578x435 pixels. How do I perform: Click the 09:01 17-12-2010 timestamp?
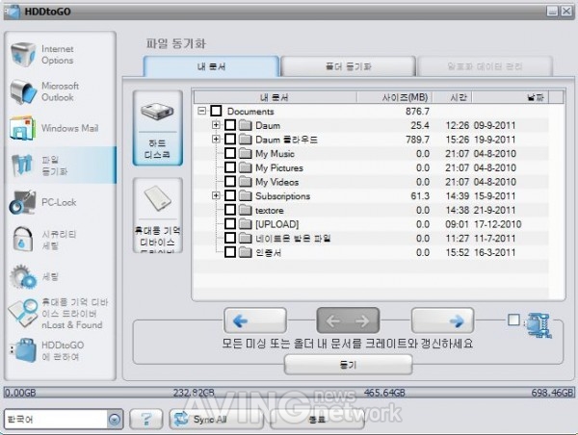pyautogui.click(x=483, y=224)
